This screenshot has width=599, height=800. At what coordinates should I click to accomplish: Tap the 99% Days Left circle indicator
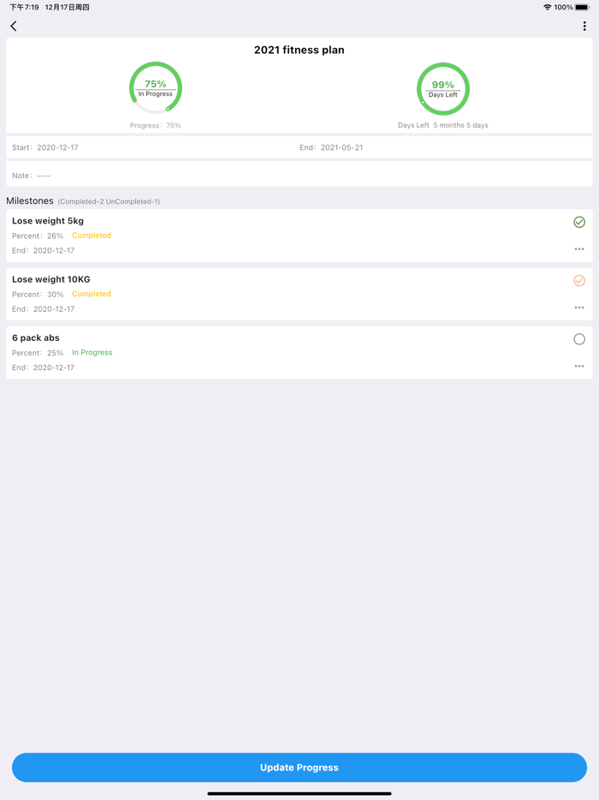(442, 88)
